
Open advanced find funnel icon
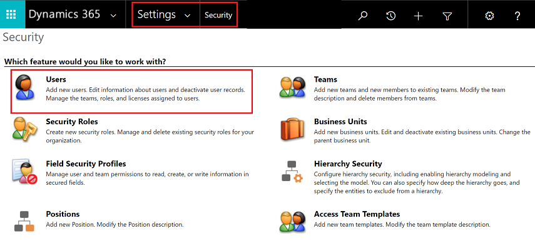click(447, 16)
